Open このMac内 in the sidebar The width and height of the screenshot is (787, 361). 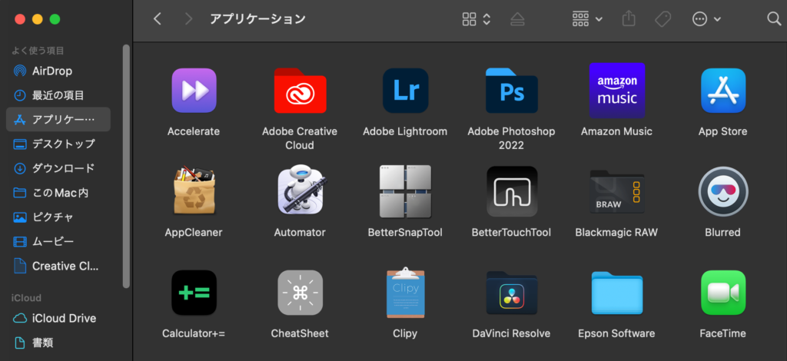(x=58, y=193)
